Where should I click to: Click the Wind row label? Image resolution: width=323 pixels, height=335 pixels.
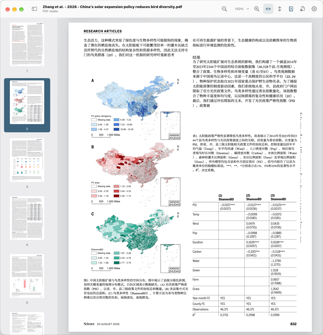(x=196, y=224)
